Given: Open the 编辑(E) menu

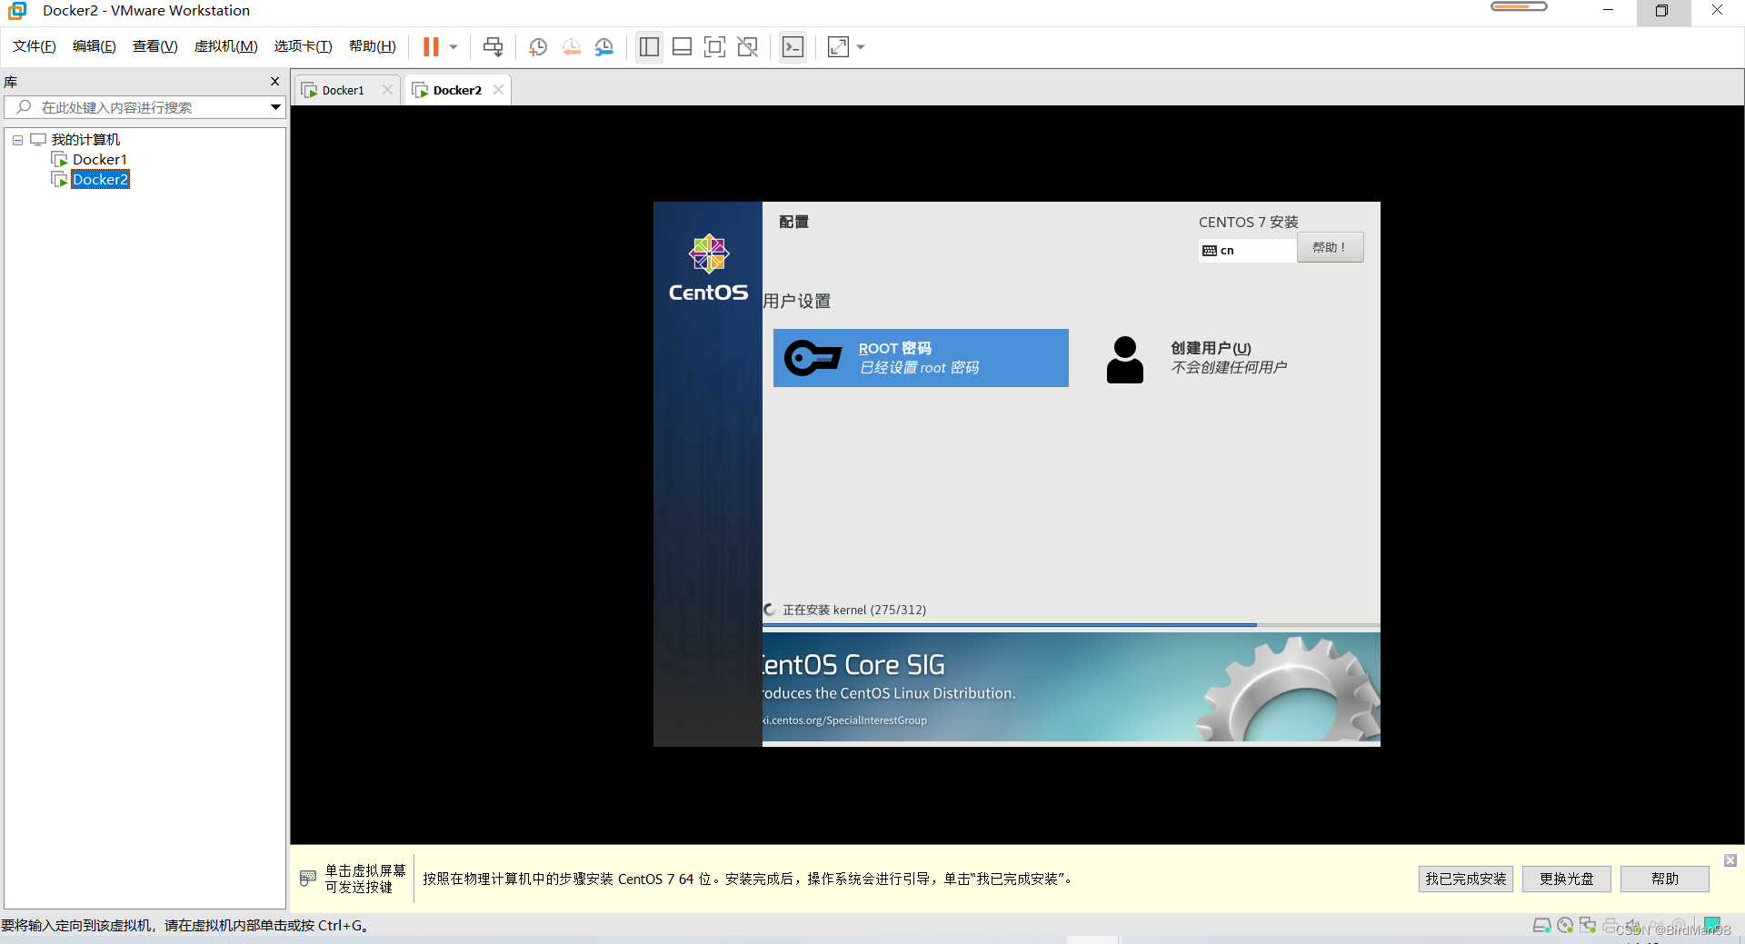Looking at the screenshot, I should tap(95, 46).
